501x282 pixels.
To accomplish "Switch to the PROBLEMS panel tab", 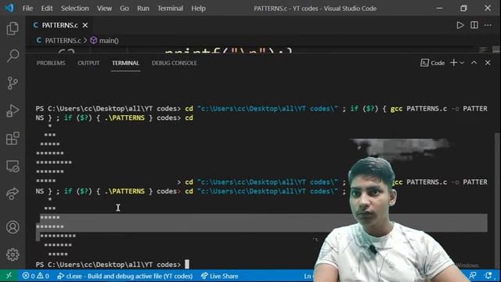I will coord(51,63).
